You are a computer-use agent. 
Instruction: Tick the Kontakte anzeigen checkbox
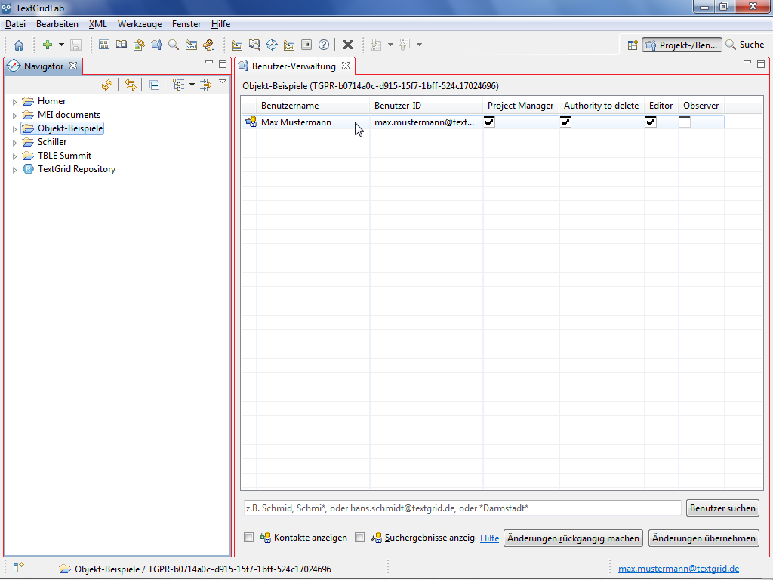click(249, 538)
